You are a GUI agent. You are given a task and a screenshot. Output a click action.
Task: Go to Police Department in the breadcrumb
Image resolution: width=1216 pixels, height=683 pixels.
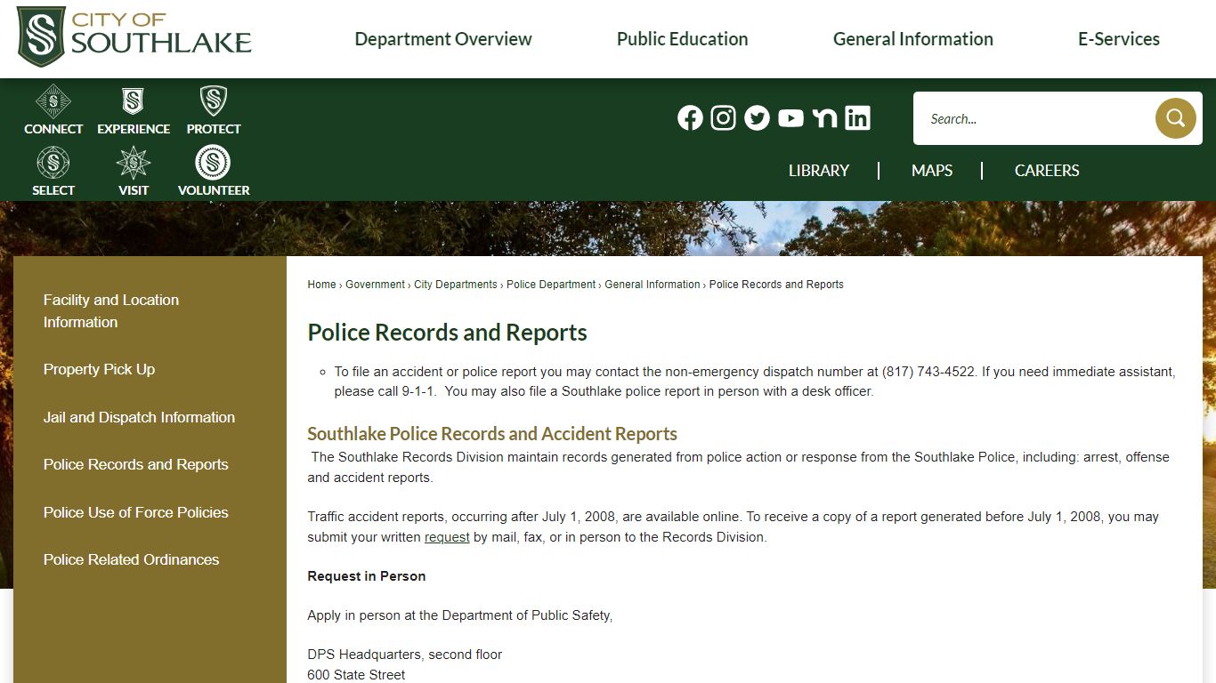coord(551,285)
